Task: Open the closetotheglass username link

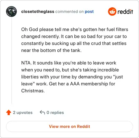Action: coord(38,11)
